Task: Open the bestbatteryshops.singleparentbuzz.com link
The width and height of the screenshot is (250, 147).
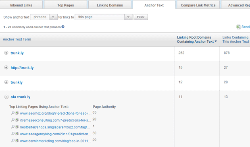Action: [55, 127]
